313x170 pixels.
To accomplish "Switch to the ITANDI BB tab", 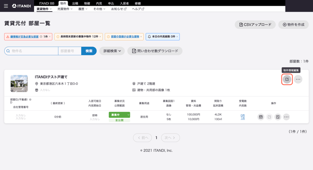I will pos(47,3).
